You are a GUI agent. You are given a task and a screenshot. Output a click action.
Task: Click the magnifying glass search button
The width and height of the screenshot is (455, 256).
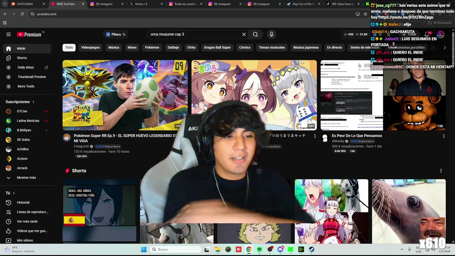click(x=255, y=34)
